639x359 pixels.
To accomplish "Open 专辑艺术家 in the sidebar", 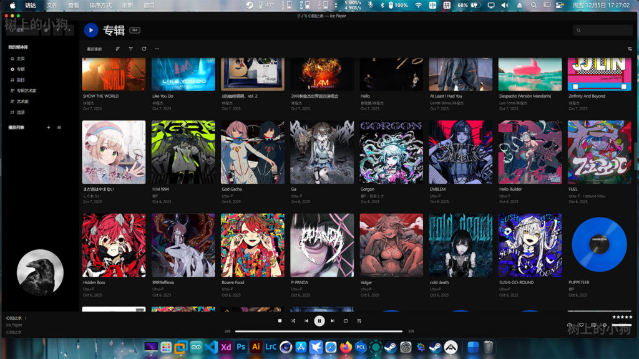I will [x=26, y=90].
